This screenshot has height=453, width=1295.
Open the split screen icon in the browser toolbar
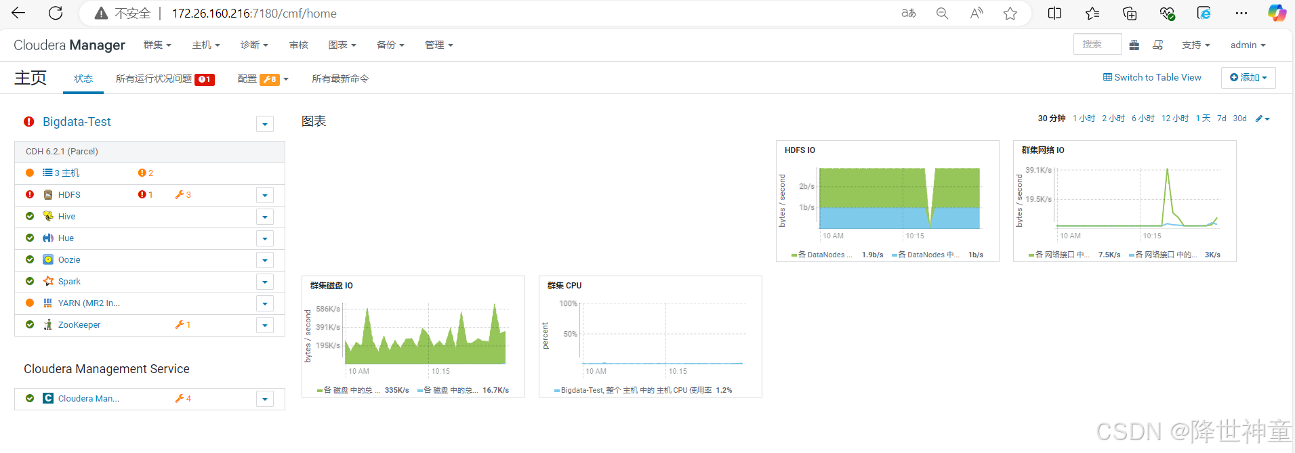click(1054, 13)
